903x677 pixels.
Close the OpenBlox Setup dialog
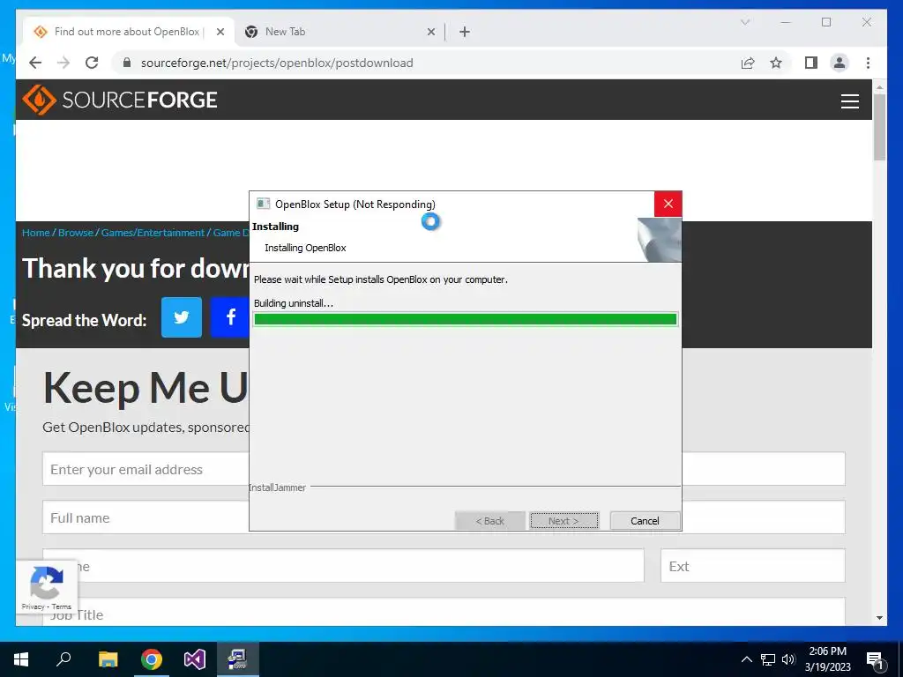click(x=668, y=204)
